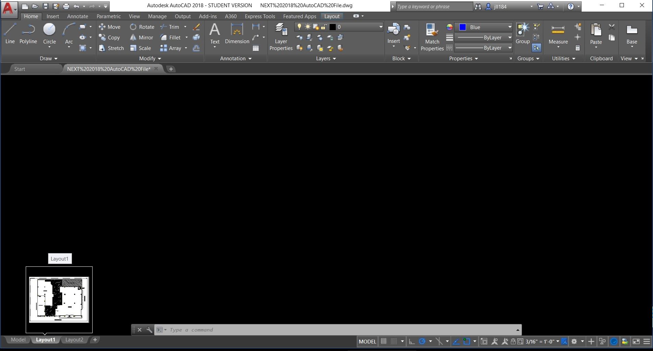Toggle ortho mode in status bar

[x=412, y=341]
